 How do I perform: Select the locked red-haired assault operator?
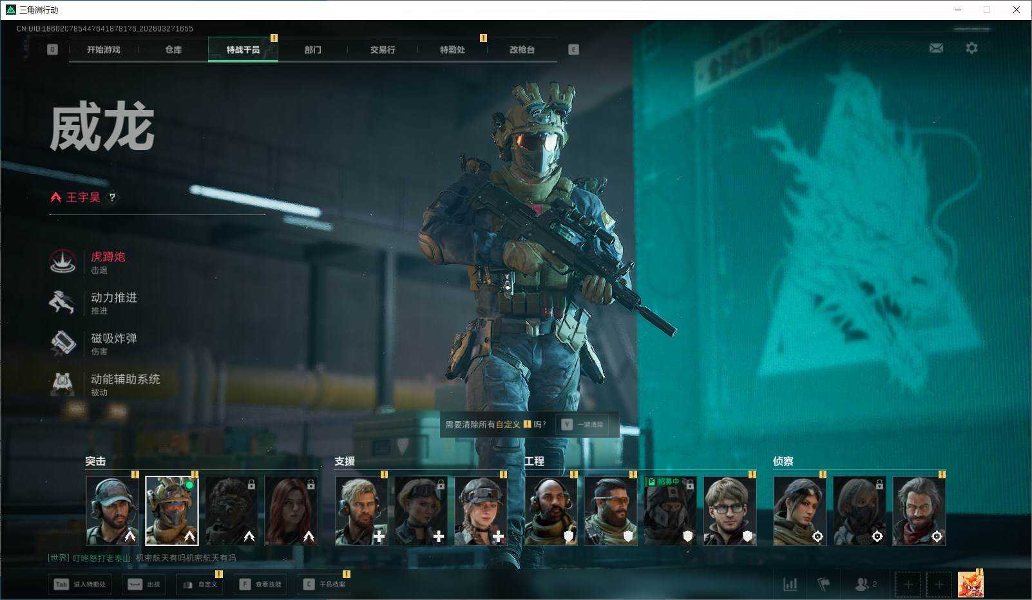[x=291, y=511]
